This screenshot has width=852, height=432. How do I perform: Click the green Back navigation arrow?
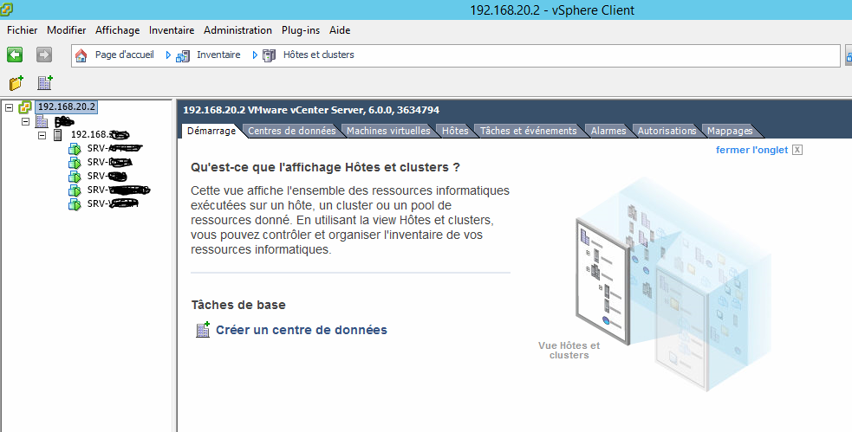pyautogui.click(x=15, y=55)
